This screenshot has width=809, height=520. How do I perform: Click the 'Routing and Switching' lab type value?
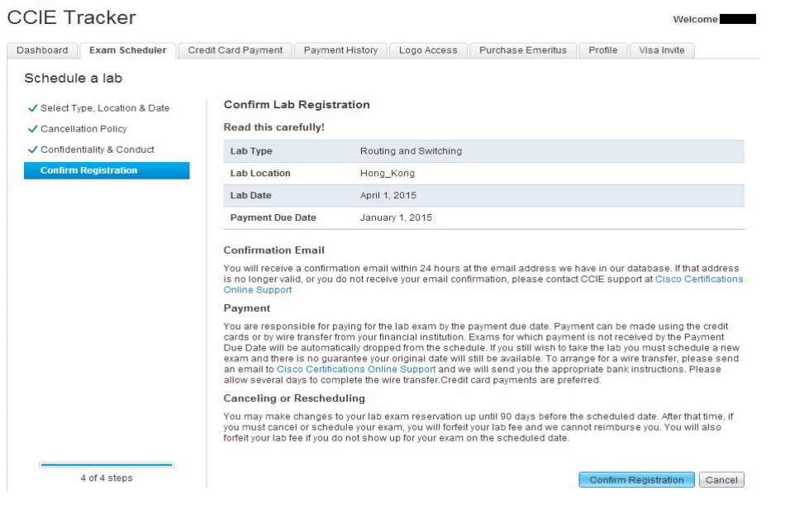411,150
